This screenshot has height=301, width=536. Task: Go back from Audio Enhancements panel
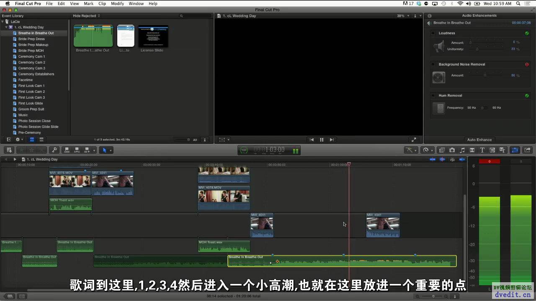[429, 16]
